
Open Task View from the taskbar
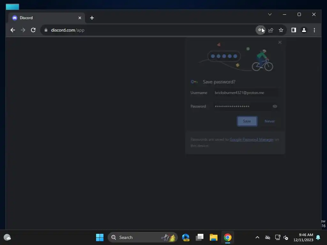tap(200, 237)
